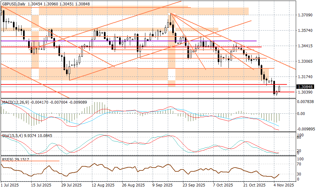Viewport: 316px width, 189px height.
Task: Click the 1.35740 price axis label
Action: (306, 31)
